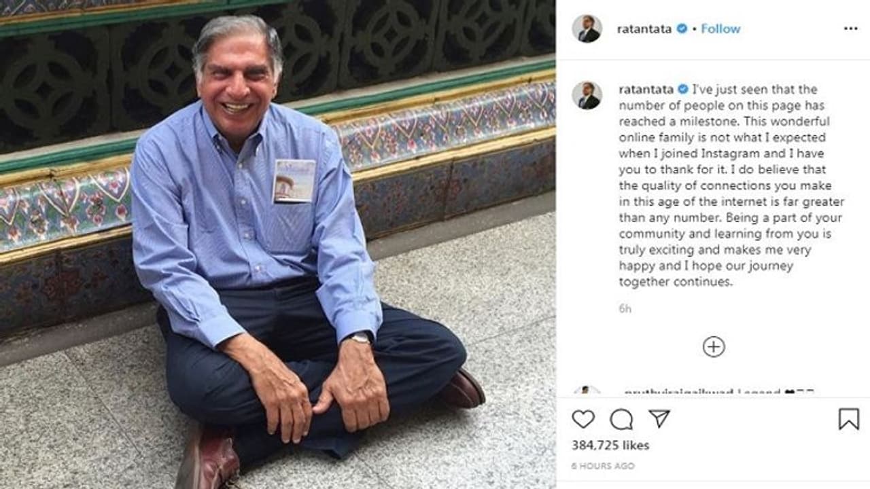Click the photo of the man sitting
This screenshot has width=870, height=489.
[x=278, y=244]
